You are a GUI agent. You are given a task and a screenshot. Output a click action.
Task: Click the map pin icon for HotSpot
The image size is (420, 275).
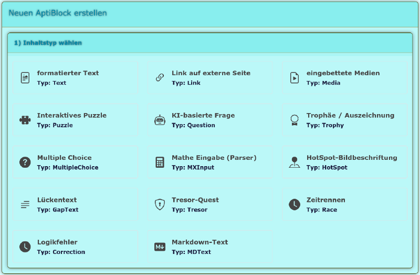tap(295, 162)
